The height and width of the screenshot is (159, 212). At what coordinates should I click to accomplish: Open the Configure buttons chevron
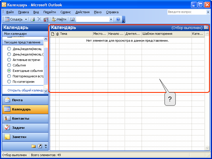coord(46,146)
